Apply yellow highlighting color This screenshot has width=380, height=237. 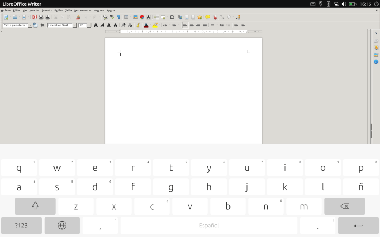click(155, 25)
